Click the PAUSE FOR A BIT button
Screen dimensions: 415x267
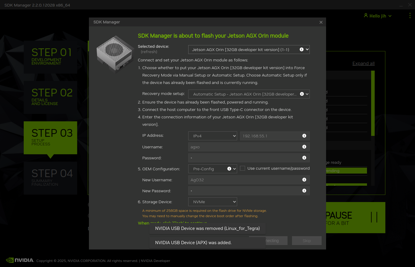[356, 217]
